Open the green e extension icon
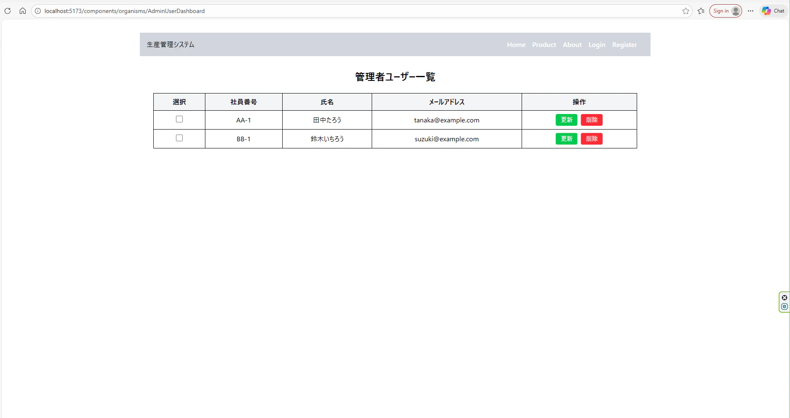 point(785,306)
